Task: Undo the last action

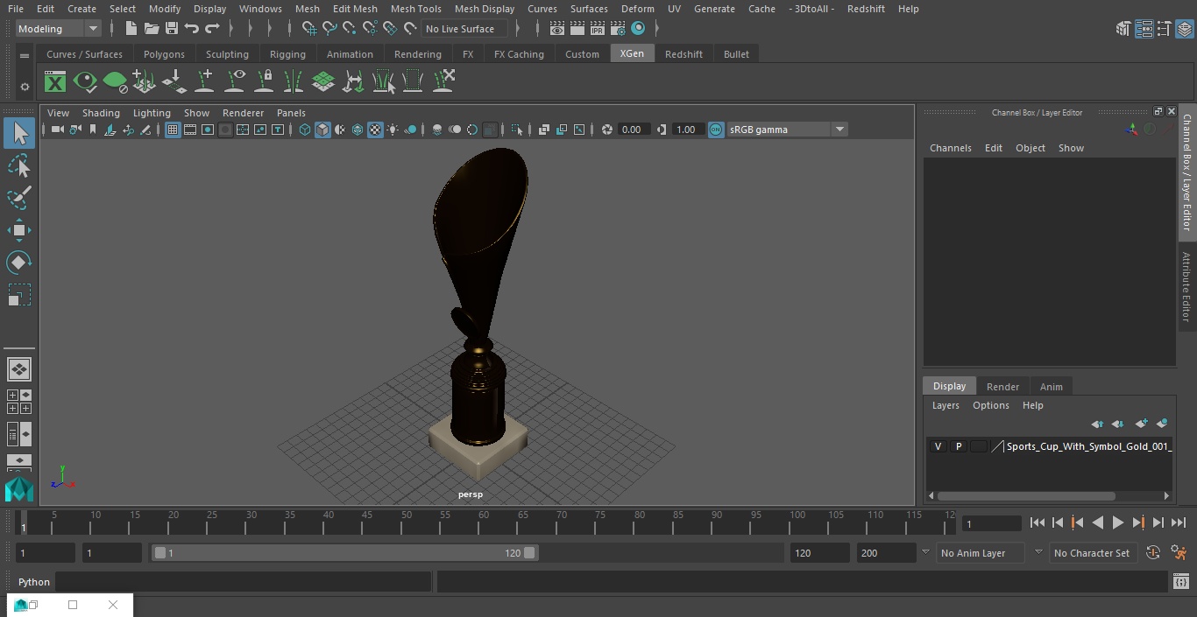Action: pyautogui.click(x=192, y=29)
